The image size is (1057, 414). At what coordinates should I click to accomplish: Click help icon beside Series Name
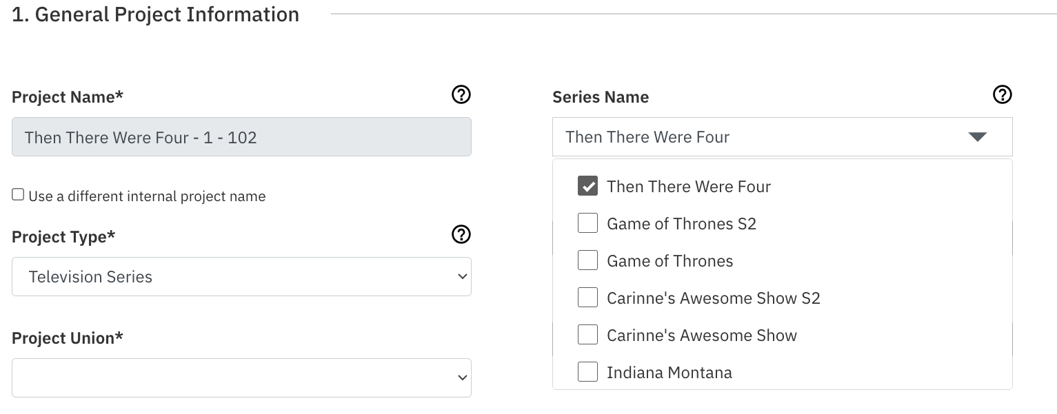point(1002,94)
